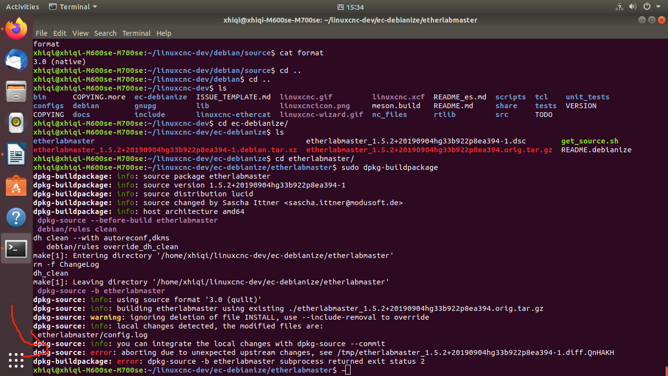Image resolution: width=668 pixels, height=376 pixels.
Task: Click the 'warning' word in dpkg-source output
Action: click(x=106, y=317)
